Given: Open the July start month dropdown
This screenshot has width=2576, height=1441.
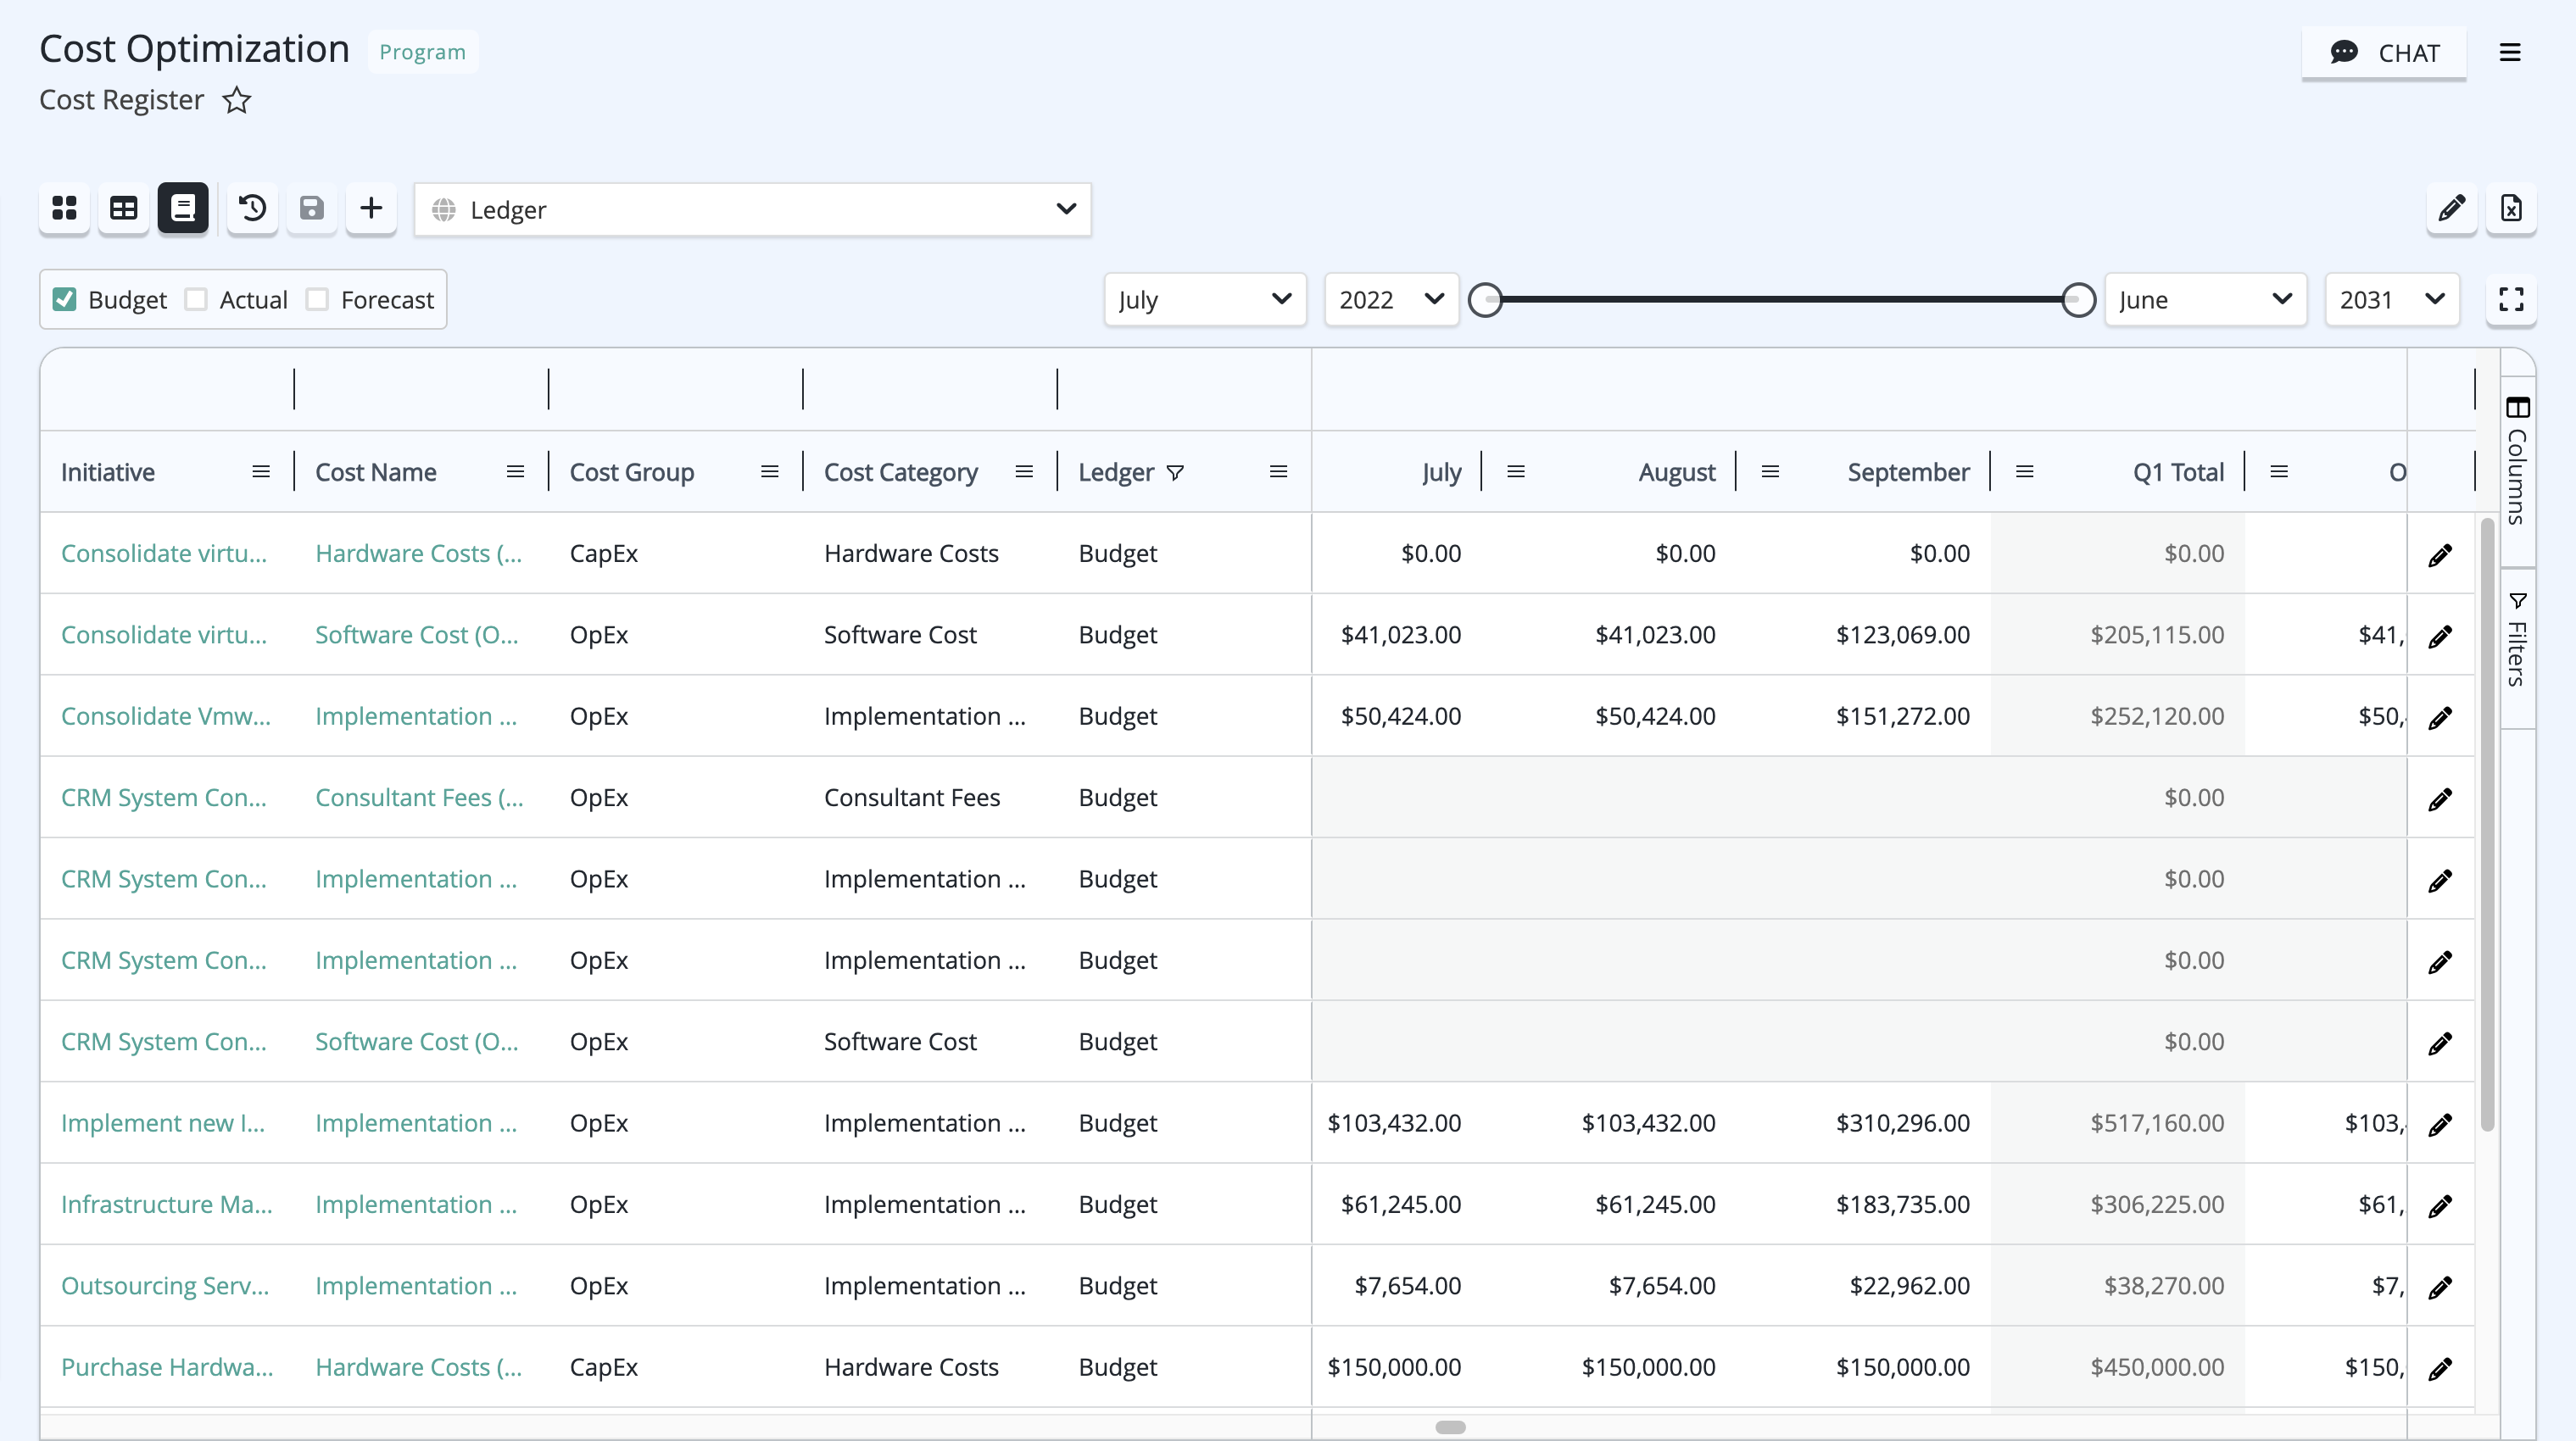Looking at the screenshot, I should pos(1205,299).
